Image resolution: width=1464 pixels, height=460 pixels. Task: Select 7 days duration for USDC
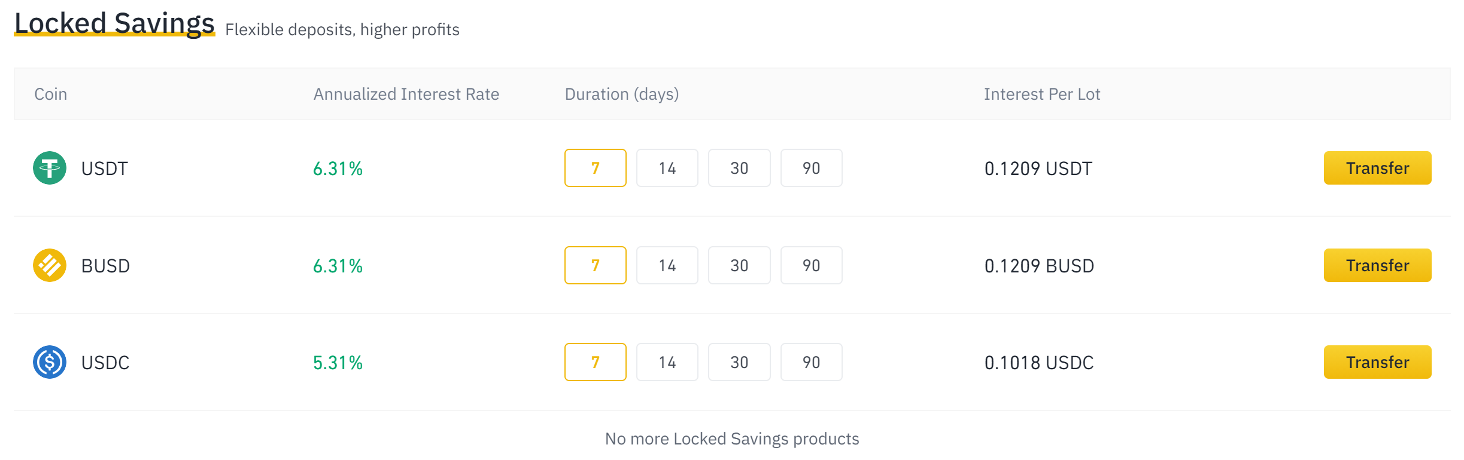click(x=596, y=362)
